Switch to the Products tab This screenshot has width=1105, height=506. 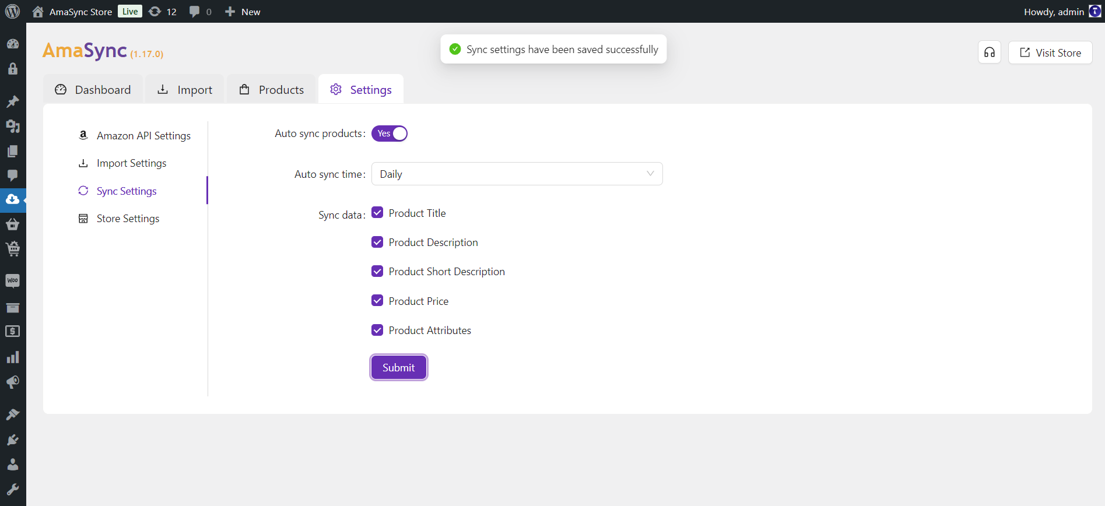272,90
